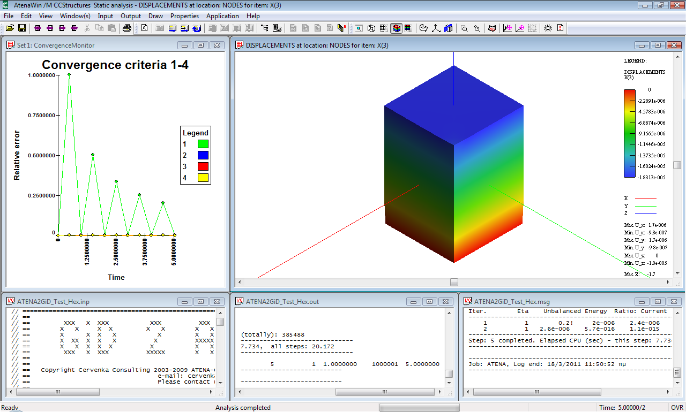Click the displacement color scale bar

[x=630, y=133]
